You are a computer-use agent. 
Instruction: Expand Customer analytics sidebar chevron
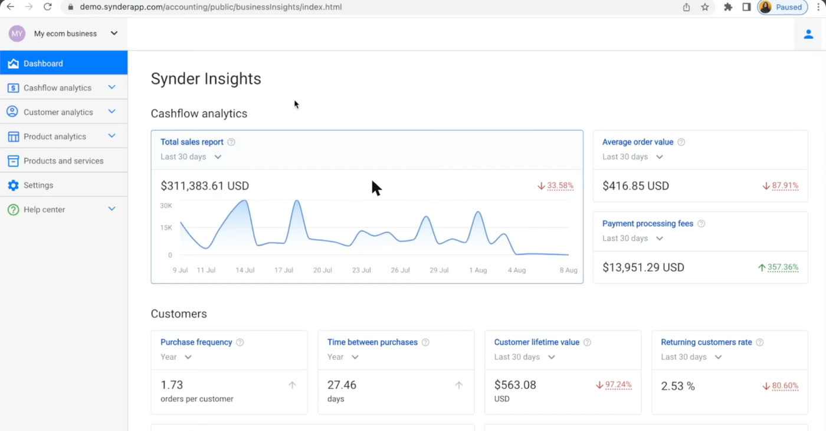point(112,112)
